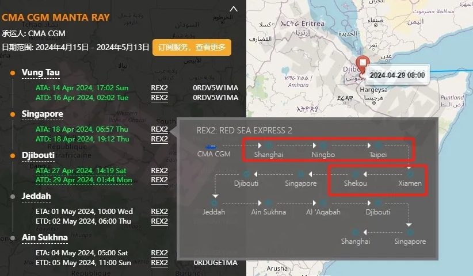Click the Arusha city label on the map
Image resolution: width=473 pixels, height=276 pixels.
click(x=277, y=268)
